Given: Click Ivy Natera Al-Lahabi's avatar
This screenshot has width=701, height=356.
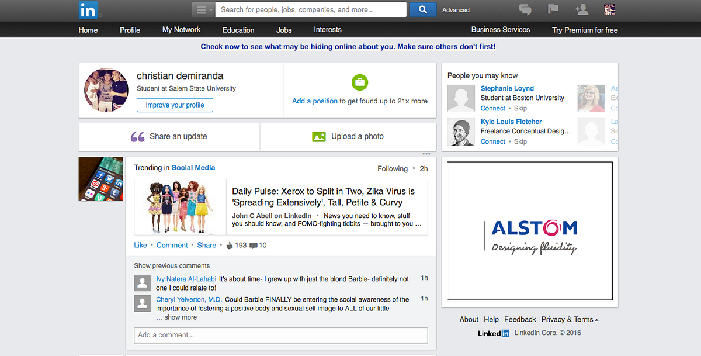Looking at the screenshot, I should (143, 284).
